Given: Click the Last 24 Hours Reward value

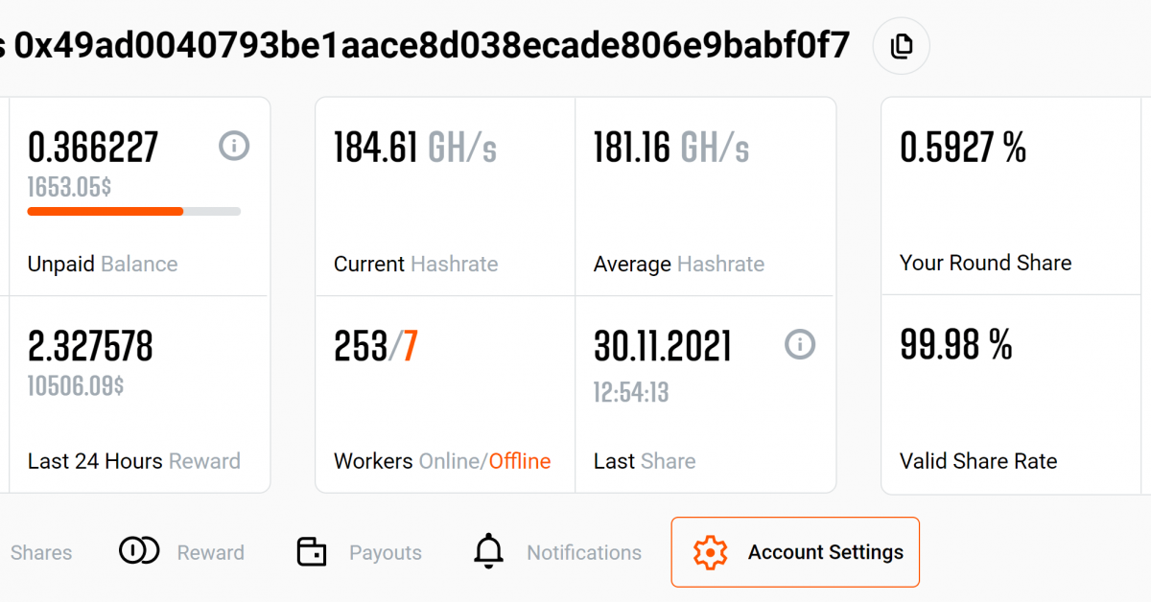Looking at the screenshot, I should pyautogui.click(x=90, y=345).
